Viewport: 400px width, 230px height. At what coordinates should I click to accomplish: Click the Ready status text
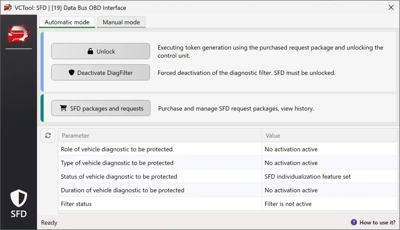click(x=49, y=222)
